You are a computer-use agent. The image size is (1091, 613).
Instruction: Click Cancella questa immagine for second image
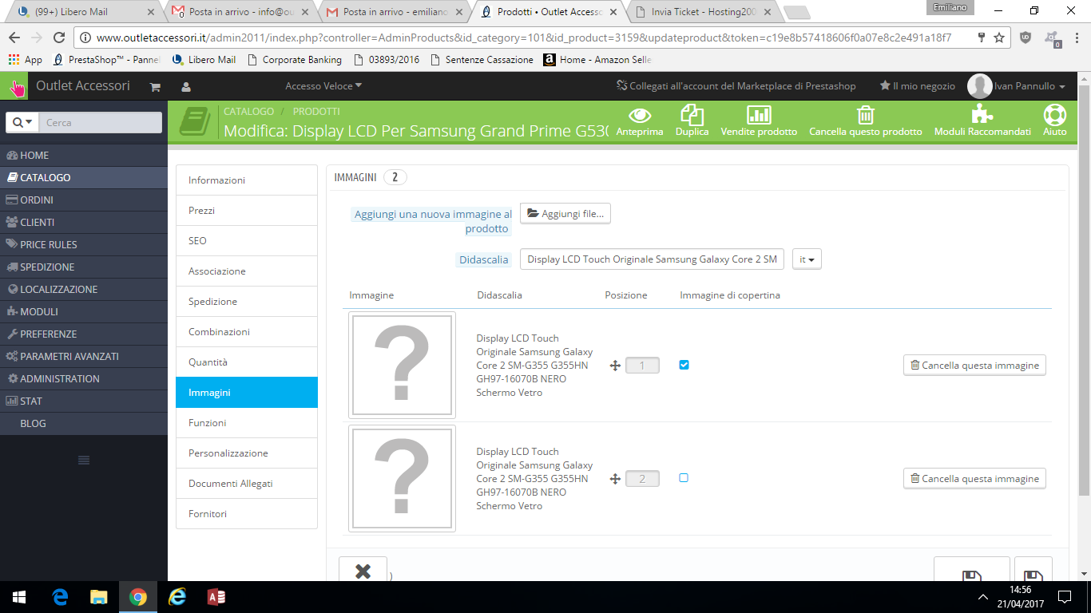(x=974, y=478)
